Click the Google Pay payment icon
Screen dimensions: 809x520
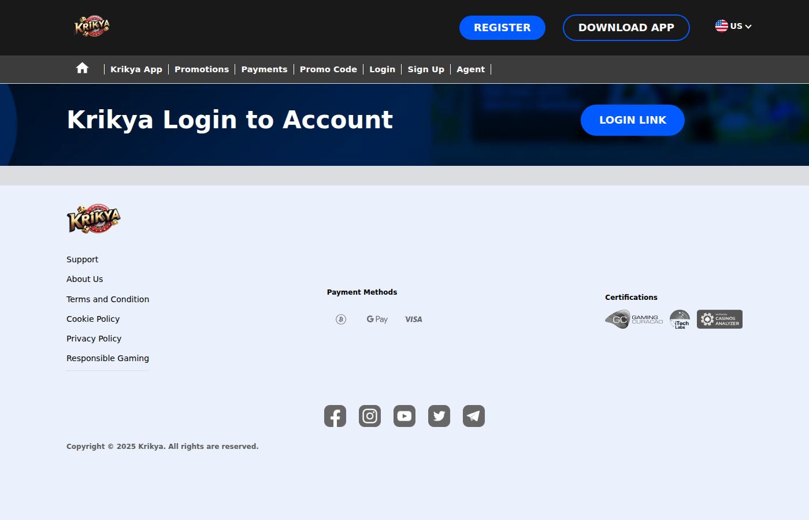377,320
